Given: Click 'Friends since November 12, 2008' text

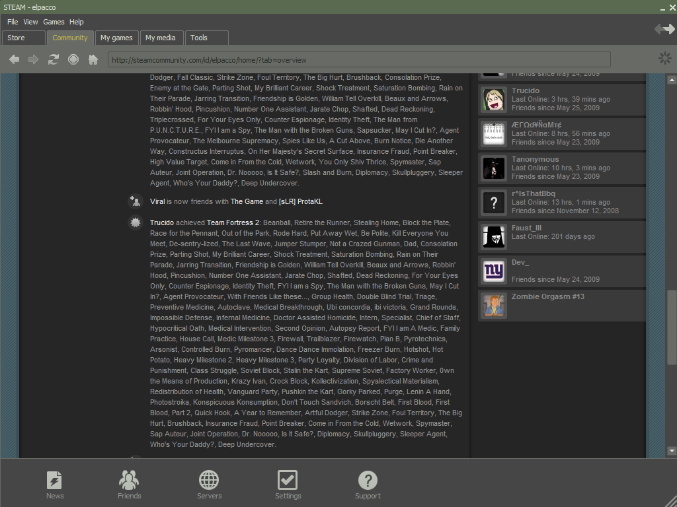Looking at the screenshot, I should click(x=565, y=211).
